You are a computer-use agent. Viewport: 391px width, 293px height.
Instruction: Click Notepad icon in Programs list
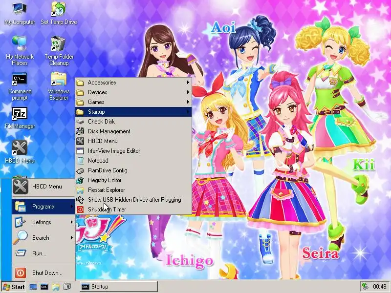(x=80, y=161)
